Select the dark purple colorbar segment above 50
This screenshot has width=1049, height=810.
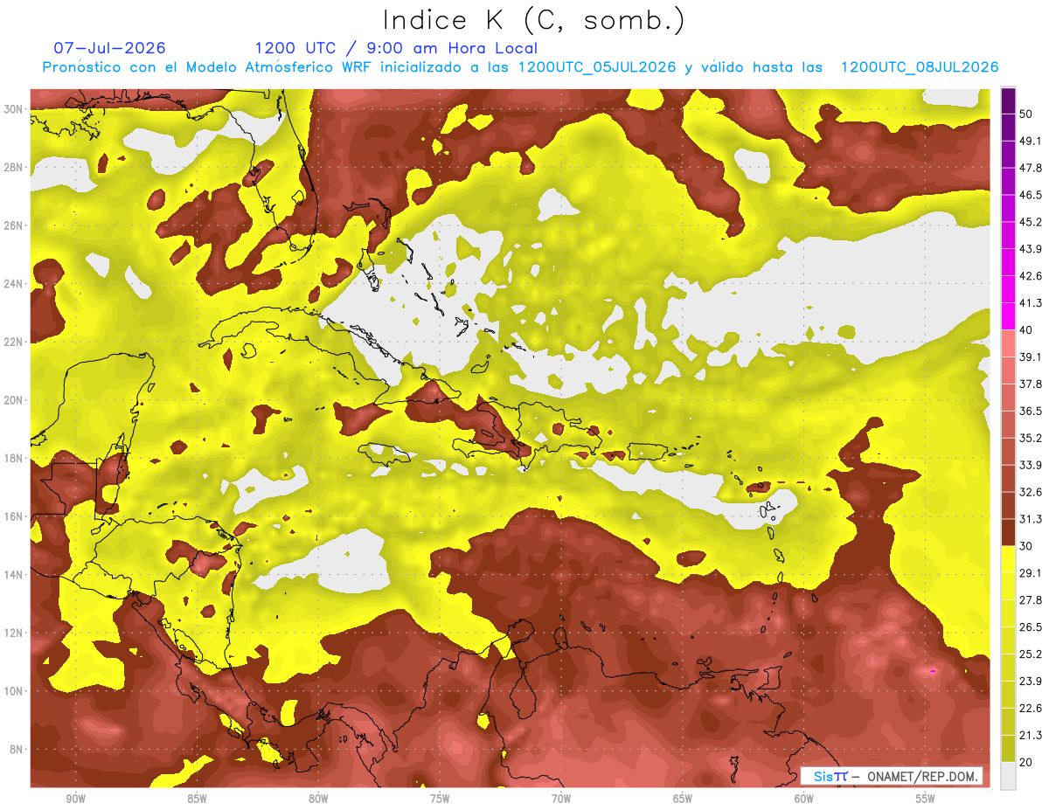(x=1008, y=101)
